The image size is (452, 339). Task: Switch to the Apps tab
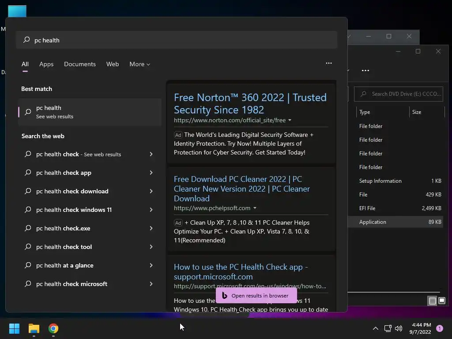click(46, 64)
